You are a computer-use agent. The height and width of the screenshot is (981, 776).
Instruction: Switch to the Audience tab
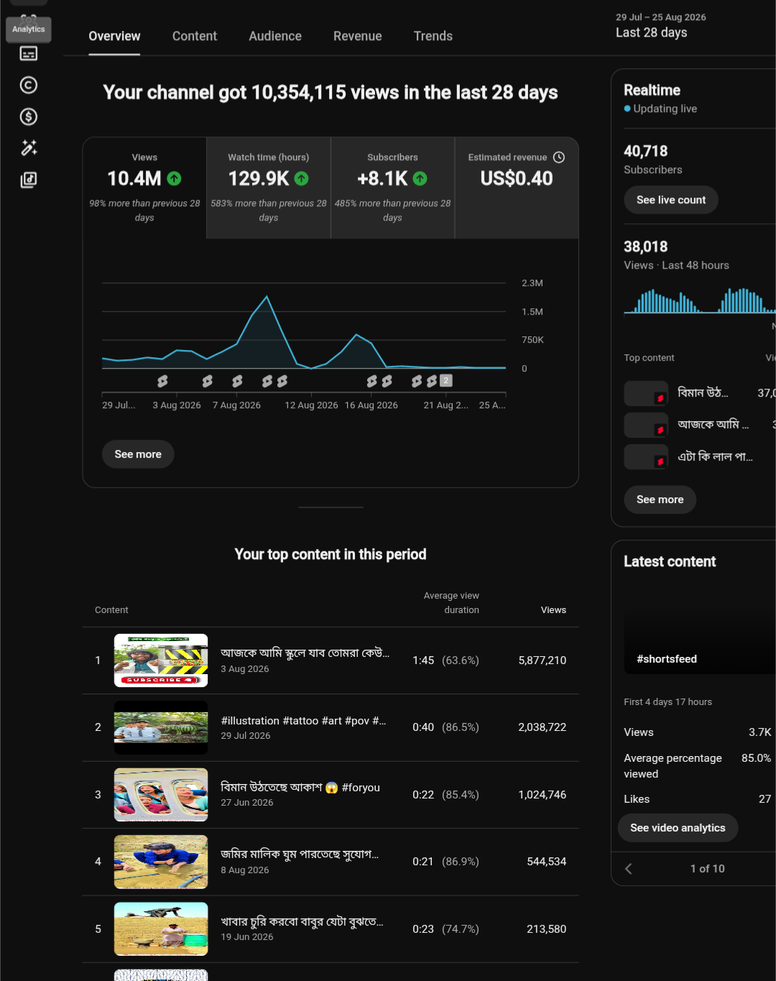click(x=275, y=36)
